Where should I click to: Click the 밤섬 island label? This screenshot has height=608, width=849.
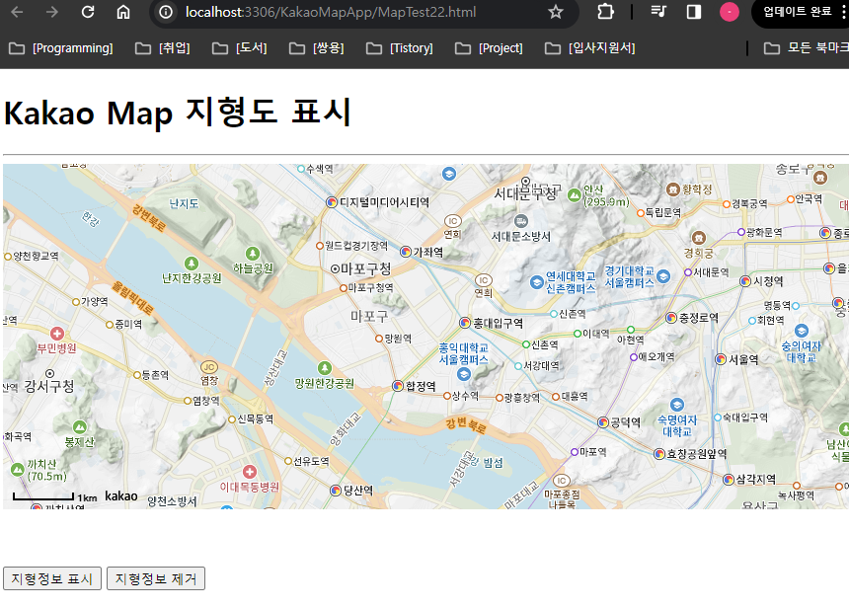click(x=493, y=462)
